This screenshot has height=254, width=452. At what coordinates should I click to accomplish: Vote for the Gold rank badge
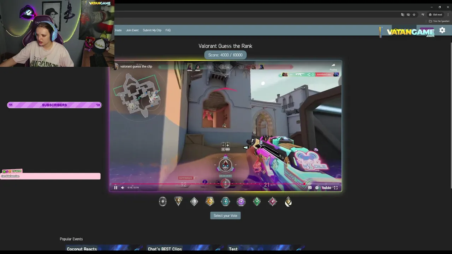(210, 201)
